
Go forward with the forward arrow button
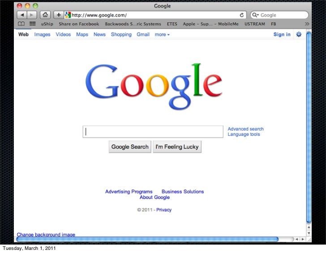[x=32, y=15]
